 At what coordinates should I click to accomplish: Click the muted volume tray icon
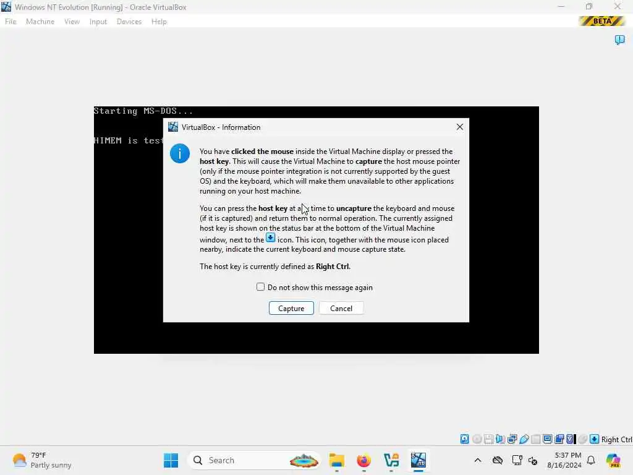pyautogui.click(x=533, y=460)
